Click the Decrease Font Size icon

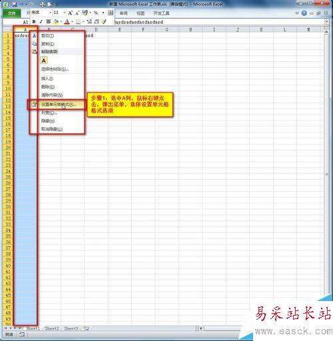pos(77,13)
